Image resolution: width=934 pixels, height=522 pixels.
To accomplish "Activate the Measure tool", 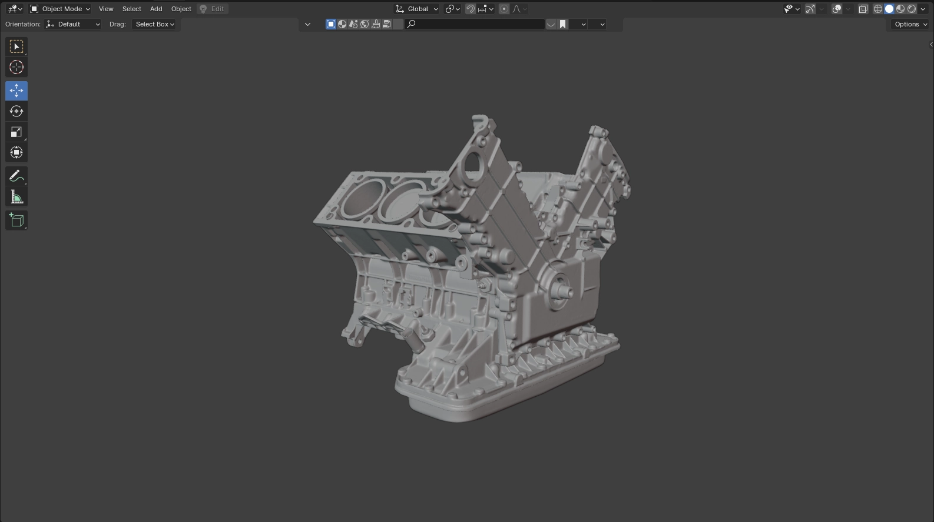I will click(16, 198).
